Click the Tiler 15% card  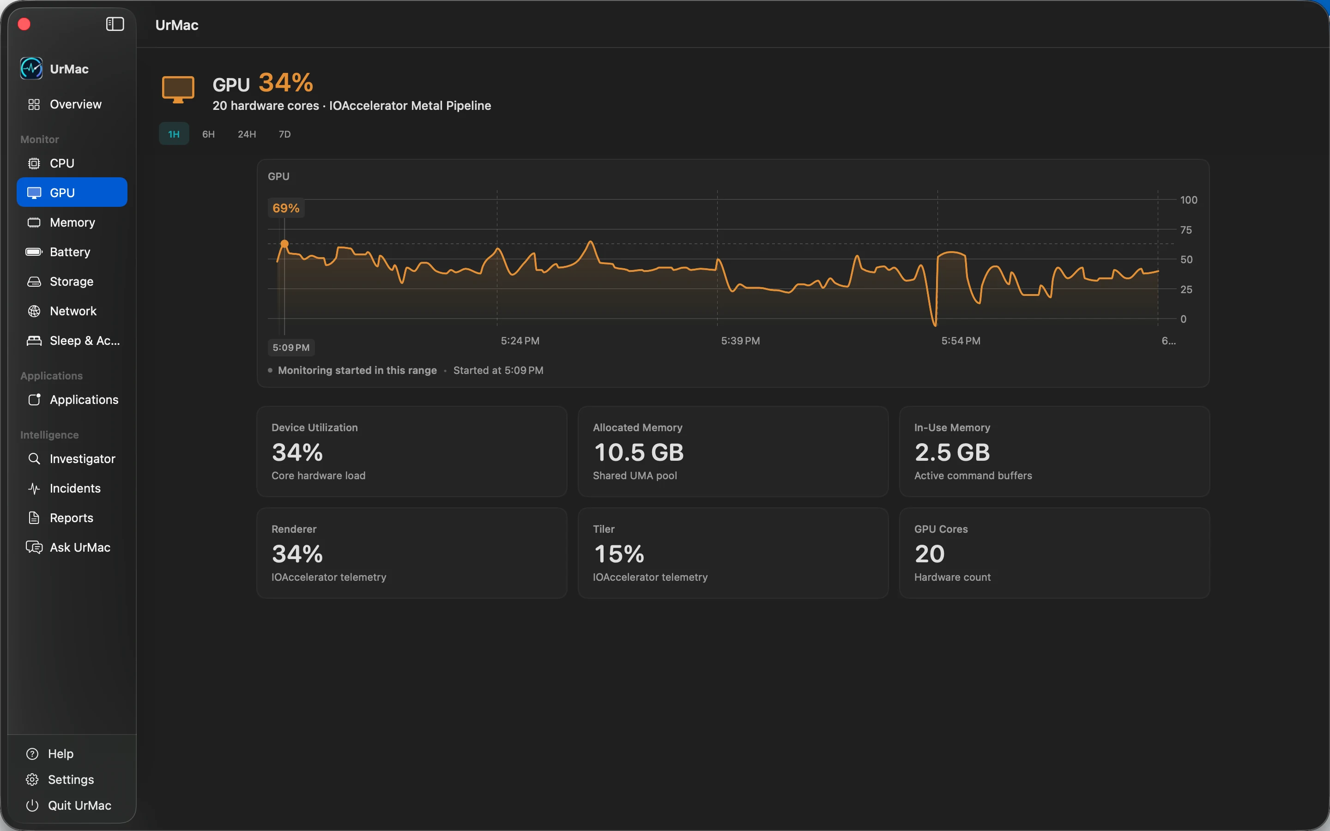(732, 553)
